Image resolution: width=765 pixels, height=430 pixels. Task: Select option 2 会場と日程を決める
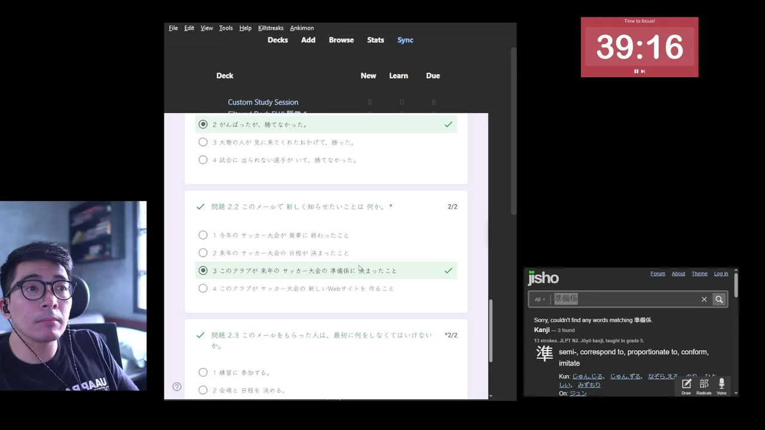click(x=203, y=390)
